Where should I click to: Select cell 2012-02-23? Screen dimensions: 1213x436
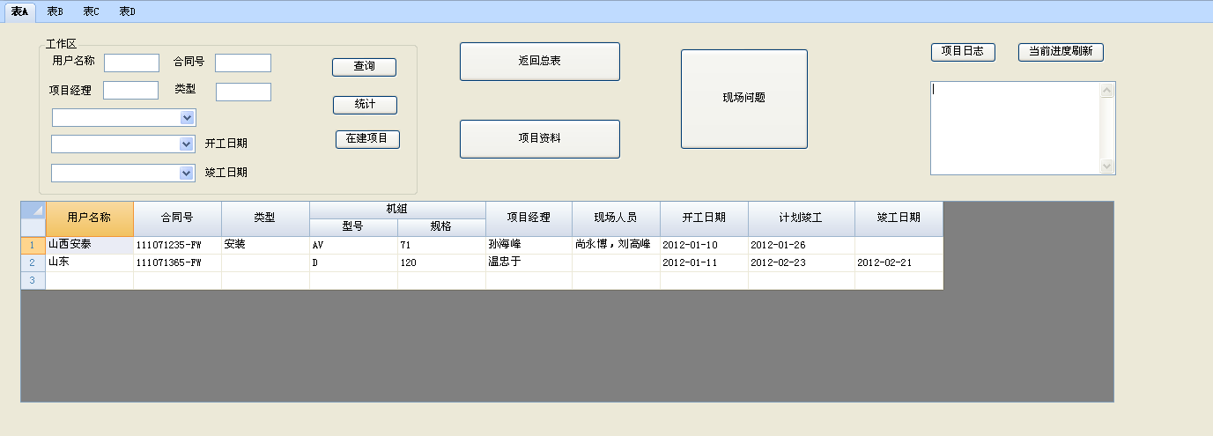(801, 262)
